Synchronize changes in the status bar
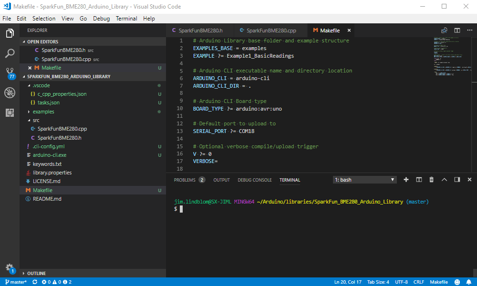Image resolution: width=477 pixels, height=286 pixels. tap(35, 282)
